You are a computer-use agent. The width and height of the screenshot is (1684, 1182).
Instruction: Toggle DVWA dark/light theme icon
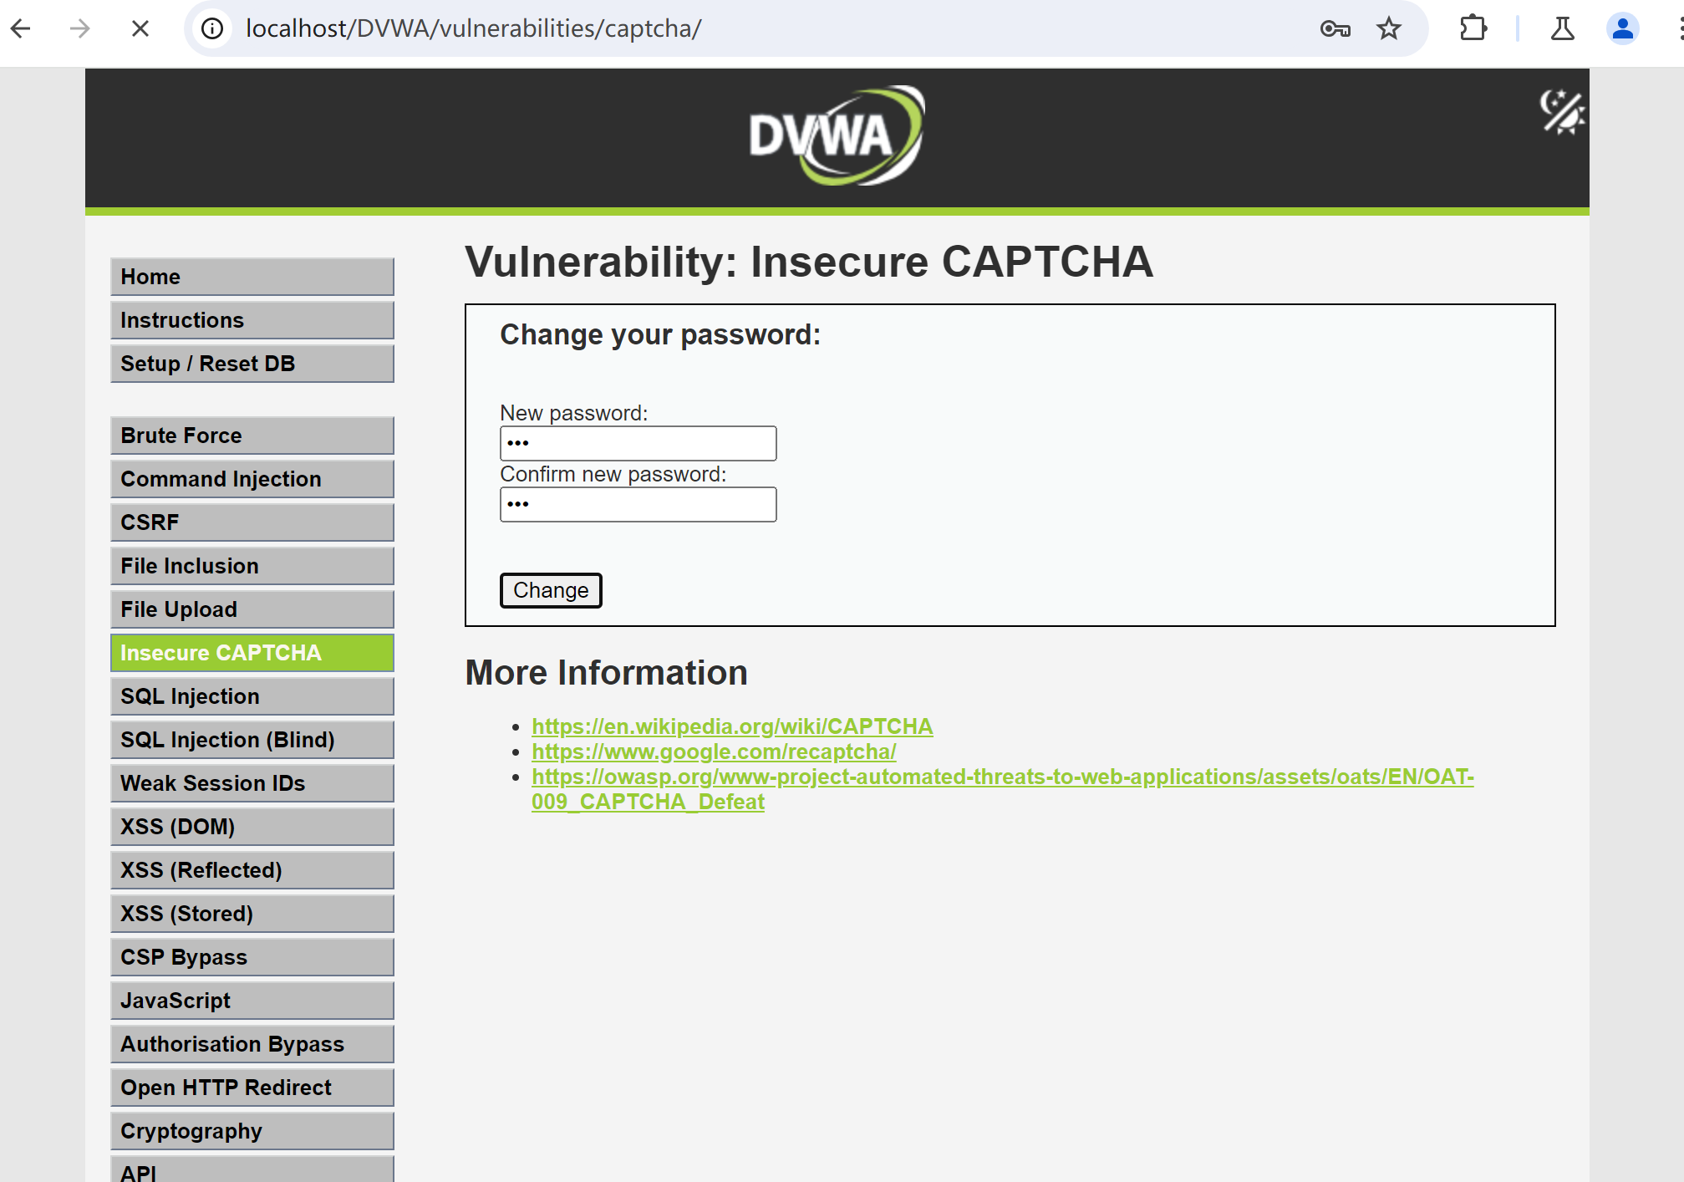tap(1562, 111)
